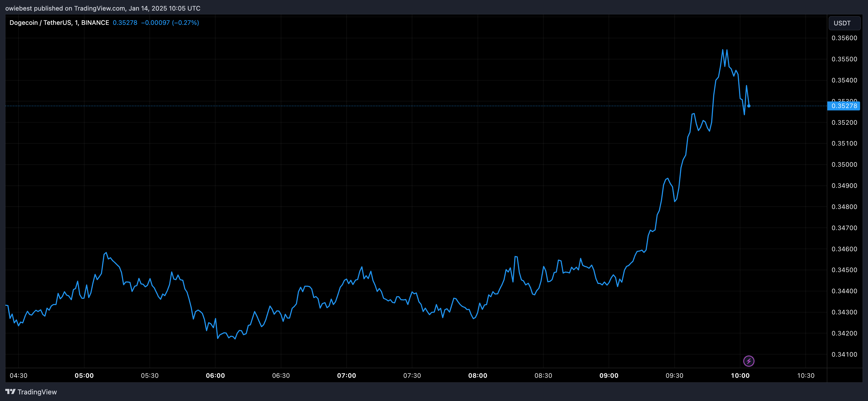The height and width of the screenshot is (401, 868).
Task: Click the −0.00097 (−0.27%) change text
Action: click(170, 22)
